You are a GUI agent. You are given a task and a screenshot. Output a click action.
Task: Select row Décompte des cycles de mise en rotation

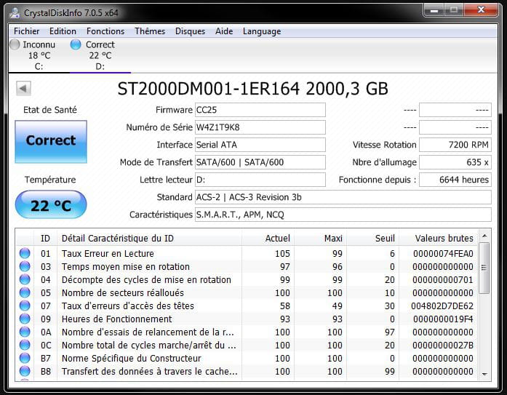pos(247,279)
